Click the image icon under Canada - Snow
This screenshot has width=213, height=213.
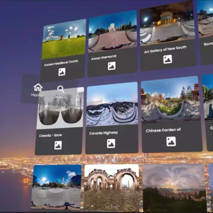[x=58, y=145]
